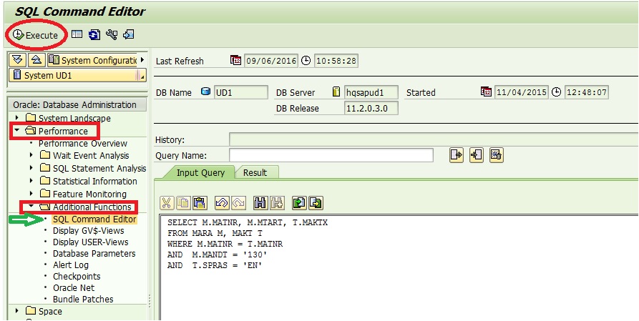Viewport: 639px width, 321px height.
Task: Click the DB Release field 11.2.0.3.0
Action: click(x=371, y=109)
